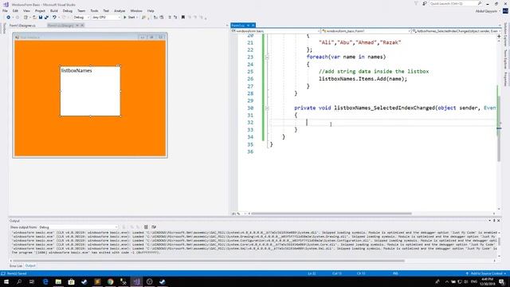
Task: Collapse the foreach block at line 23
Action: 267,57
